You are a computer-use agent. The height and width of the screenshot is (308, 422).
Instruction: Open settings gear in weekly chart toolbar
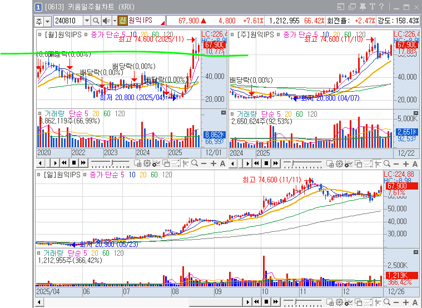[339, 163]
